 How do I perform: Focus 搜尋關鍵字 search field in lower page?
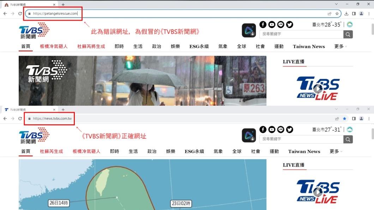tap(301, 139)
